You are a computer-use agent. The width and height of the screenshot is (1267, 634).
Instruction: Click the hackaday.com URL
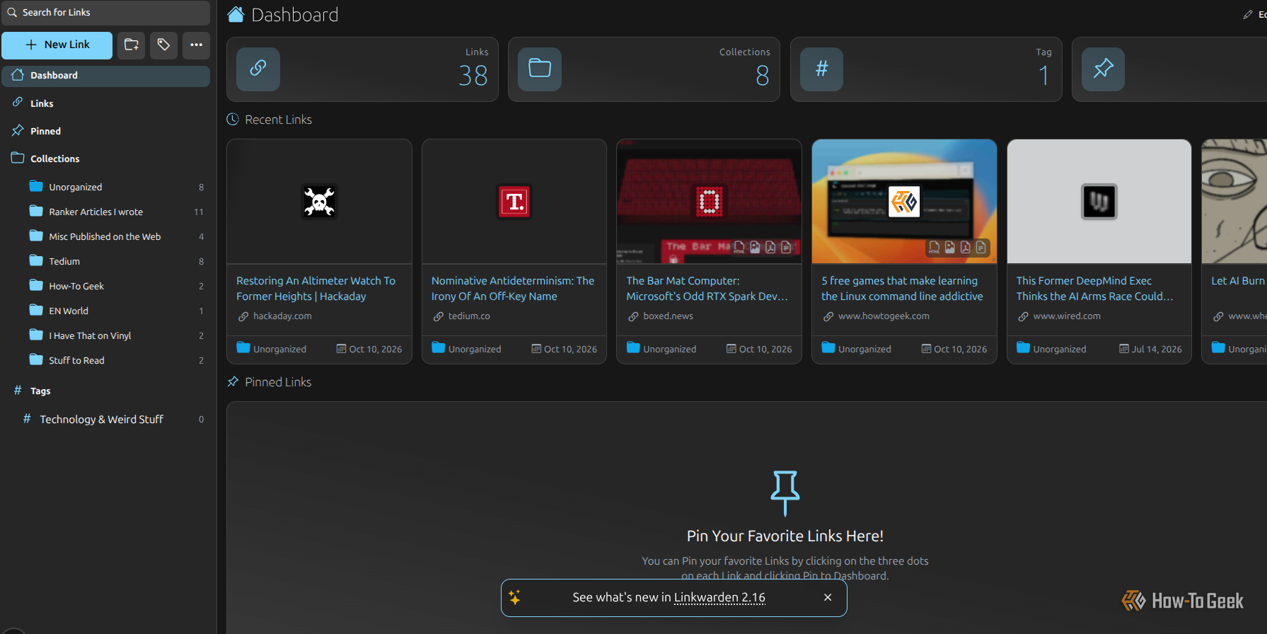[282, 316]
